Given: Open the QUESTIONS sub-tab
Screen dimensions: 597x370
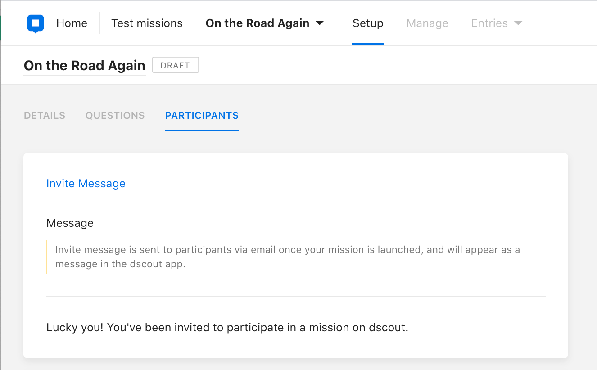Looking at the screenshot, I should pos(115,116).
